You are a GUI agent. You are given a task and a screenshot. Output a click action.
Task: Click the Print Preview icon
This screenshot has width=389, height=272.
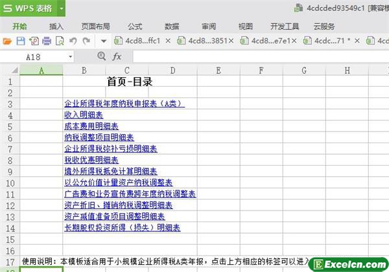(60, 41)
